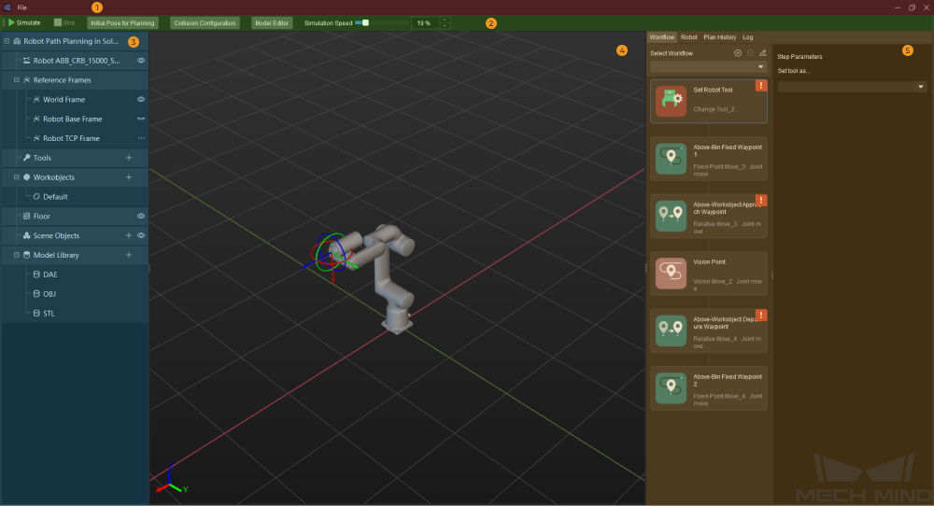Open the Collision Configuration dialog
The width and height of the screenshot is (934, 506).
(x=205, y=22)
